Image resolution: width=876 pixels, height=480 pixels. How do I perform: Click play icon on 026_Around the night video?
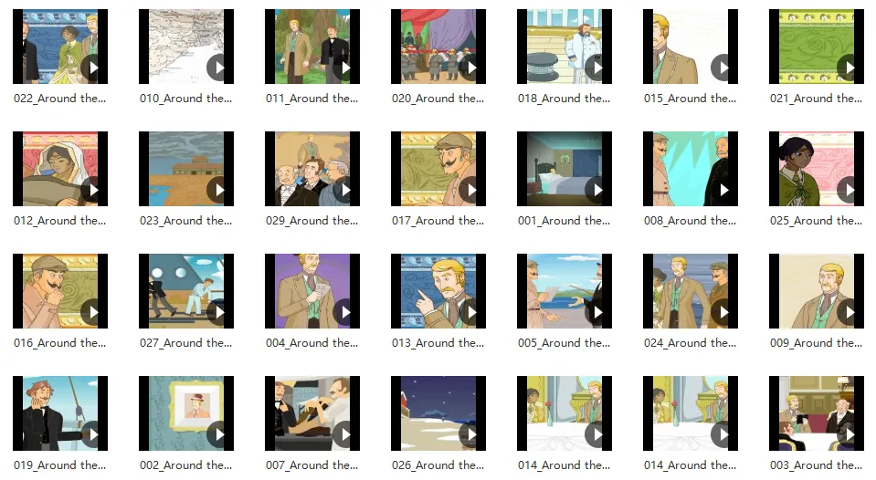click(470, 434)
